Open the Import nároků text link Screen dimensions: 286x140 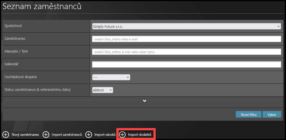[105, 134]
